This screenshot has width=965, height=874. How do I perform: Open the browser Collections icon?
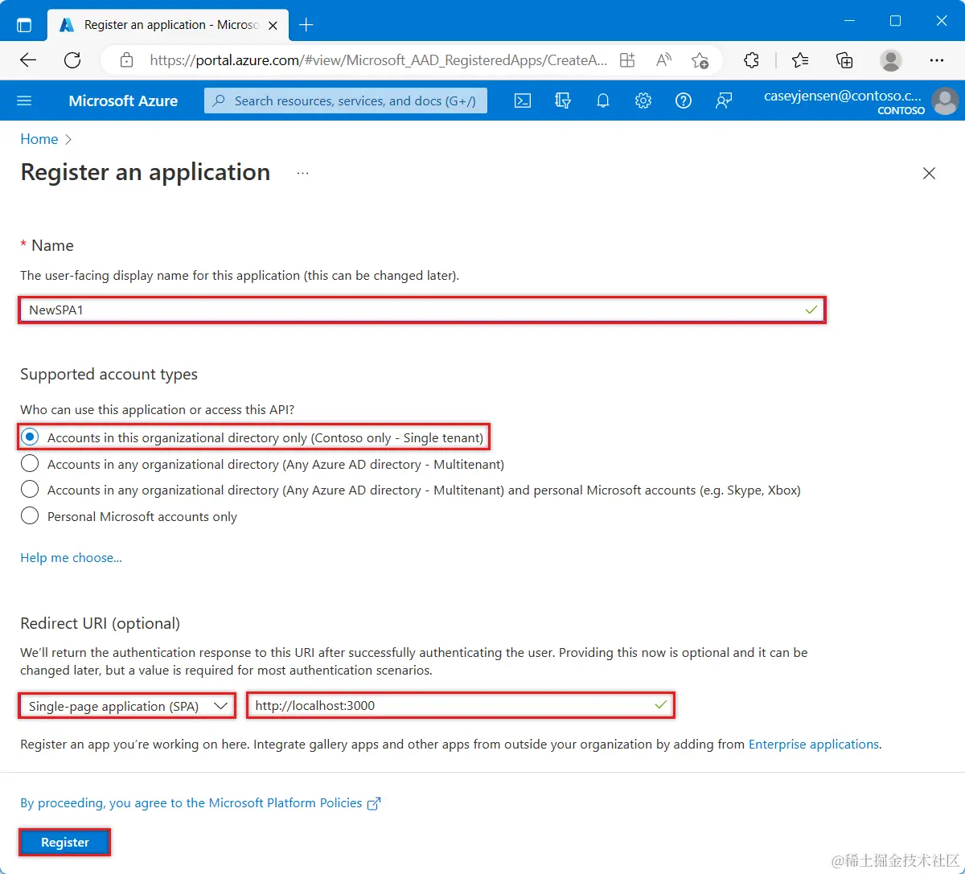tap(844, 60)
